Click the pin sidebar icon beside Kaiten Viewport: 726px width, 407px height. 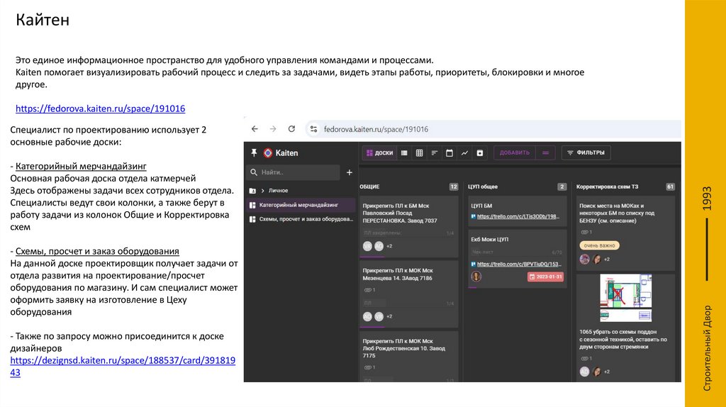pyautogui.click(x=254, y=152)
